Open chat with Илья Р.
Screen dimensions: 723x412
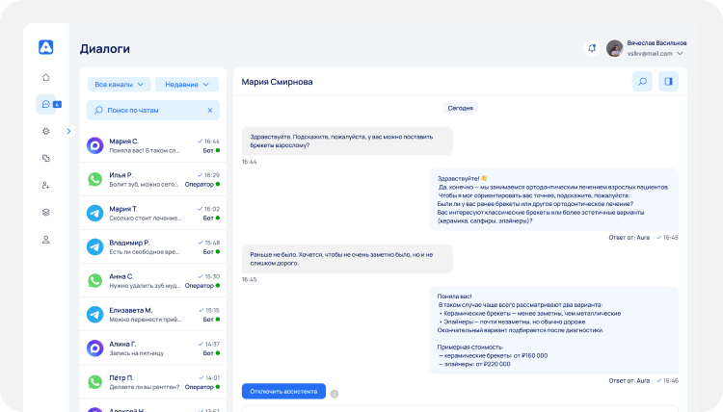click(x=153, y=179)
